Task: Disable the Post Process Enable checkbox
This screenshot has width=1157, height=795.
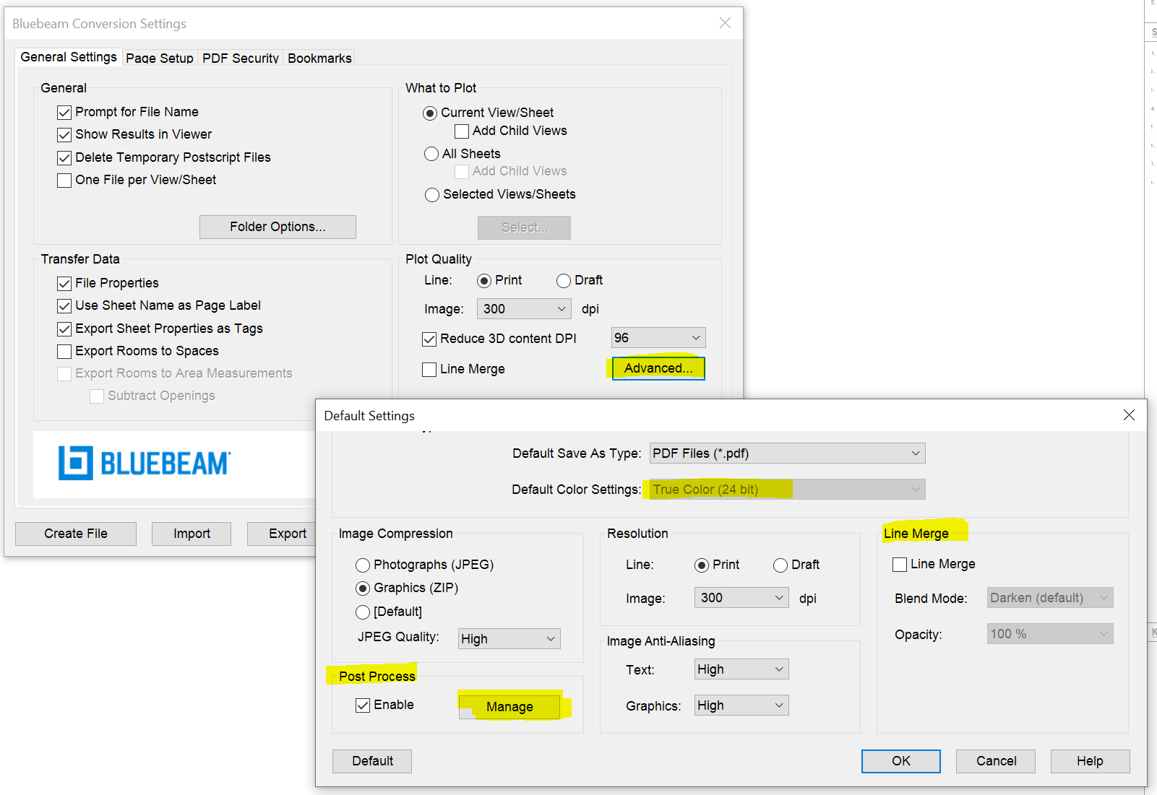Action: click(x=363, y=705)
